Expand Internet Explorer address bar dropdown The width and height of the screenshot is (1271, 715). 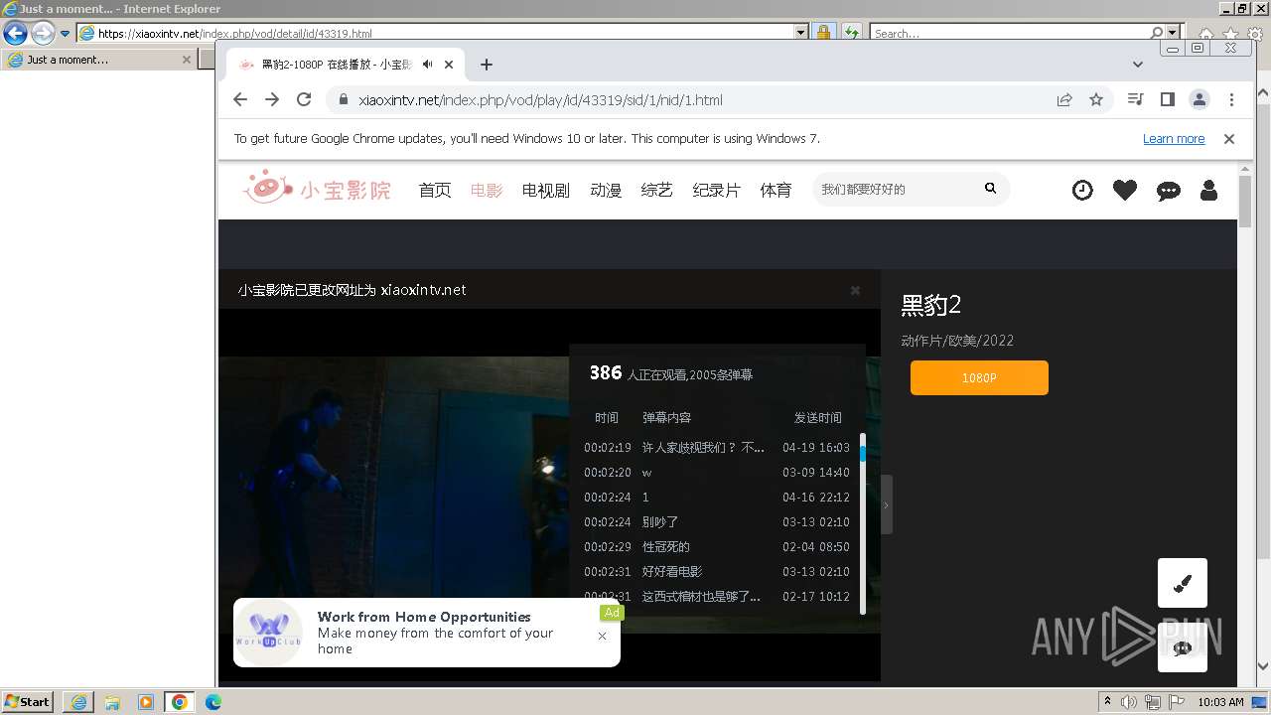[x=801, y=33]
